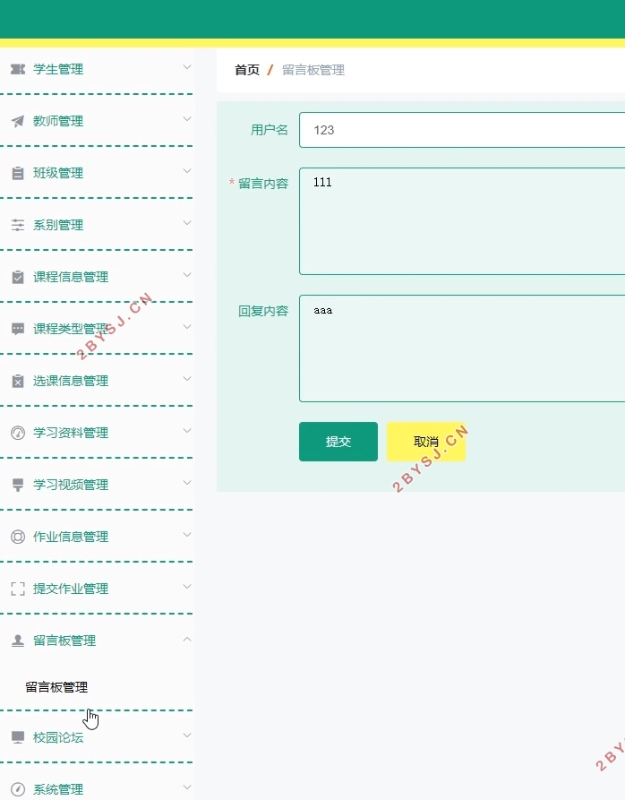Click the 校园论坛 monitor icon

(18, 738)
